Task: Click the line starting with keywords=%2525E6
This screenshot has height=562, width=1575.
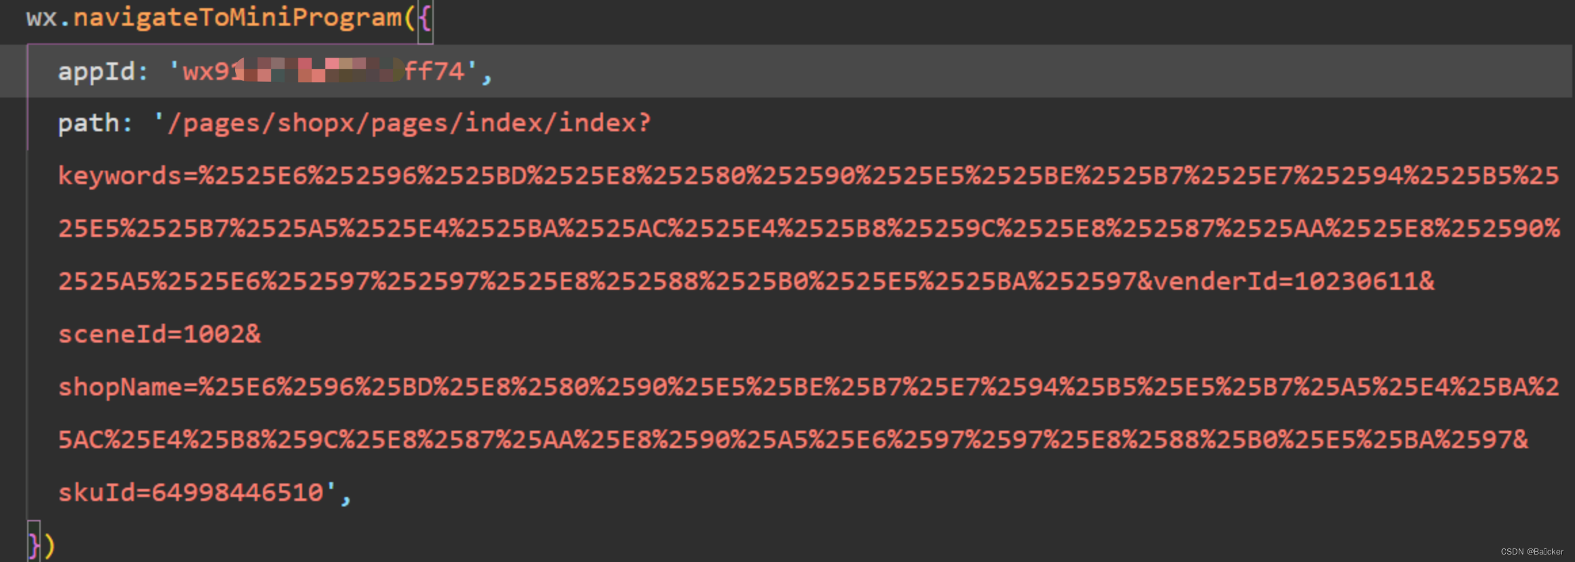Action: pyautogui.click(x=809, y=176)
